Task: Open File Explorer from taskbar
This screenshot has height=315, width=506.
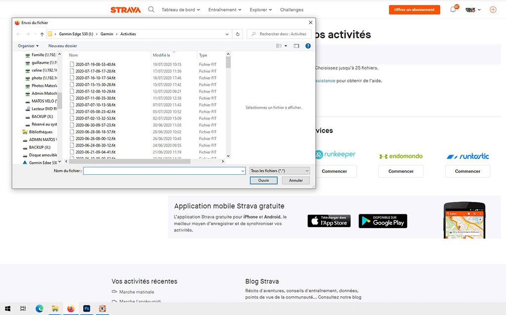Action: pyautogui.click(x=55, y=309)
